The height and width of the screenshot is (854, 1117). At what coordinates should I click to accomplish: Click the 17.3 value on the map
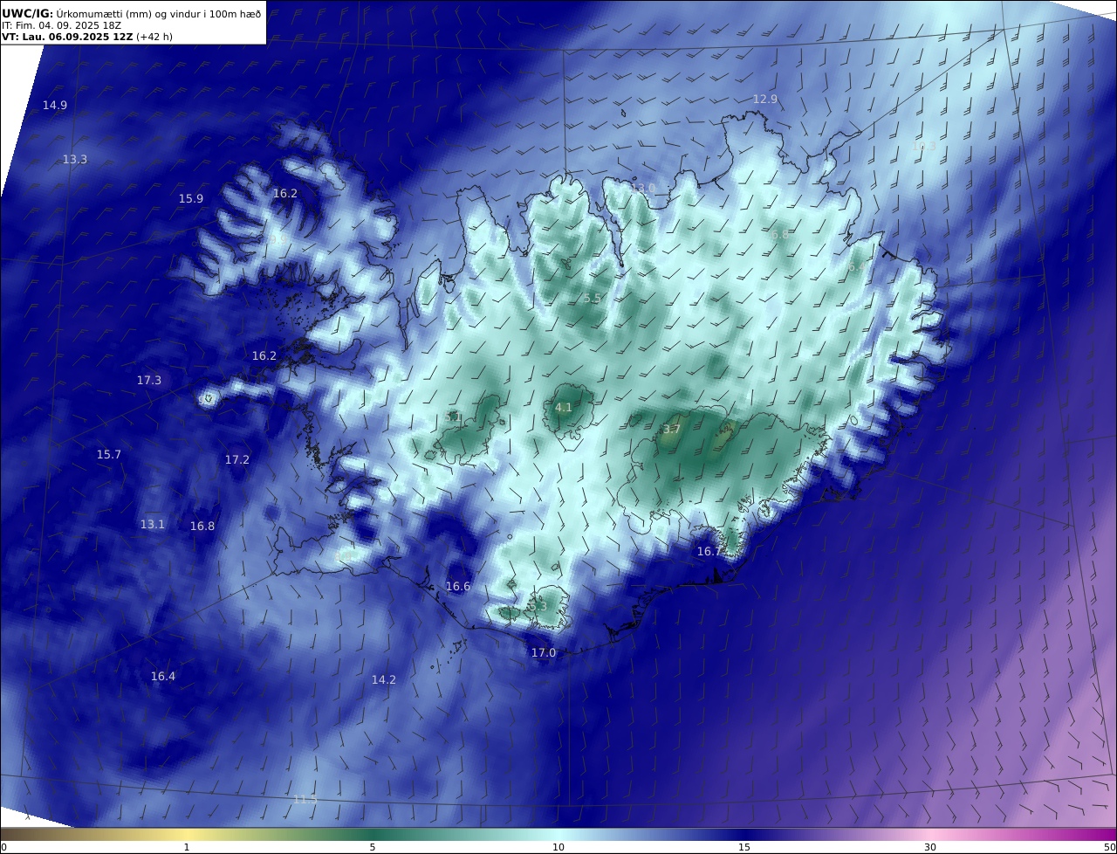point(149,381)
